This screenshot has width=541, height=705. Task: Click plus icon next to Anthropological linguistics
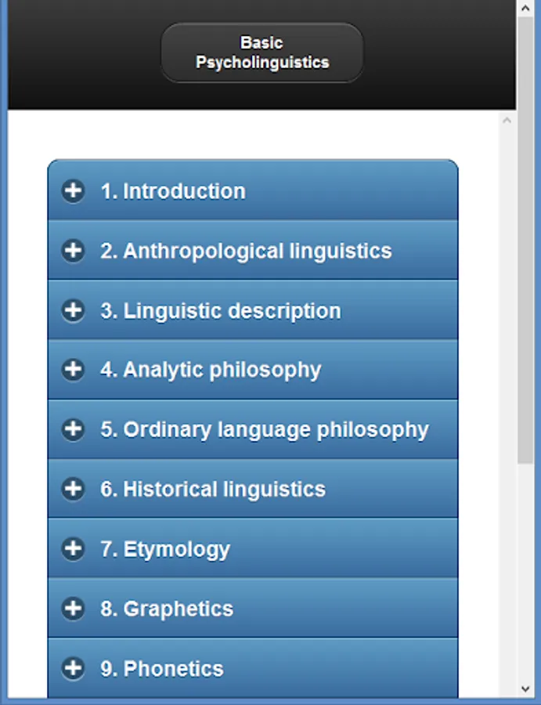coord(73,251)
